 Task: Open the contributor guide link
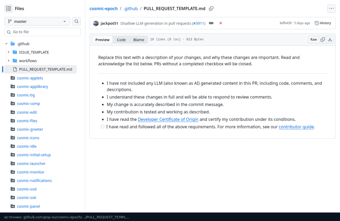click(x=296, y=127)
